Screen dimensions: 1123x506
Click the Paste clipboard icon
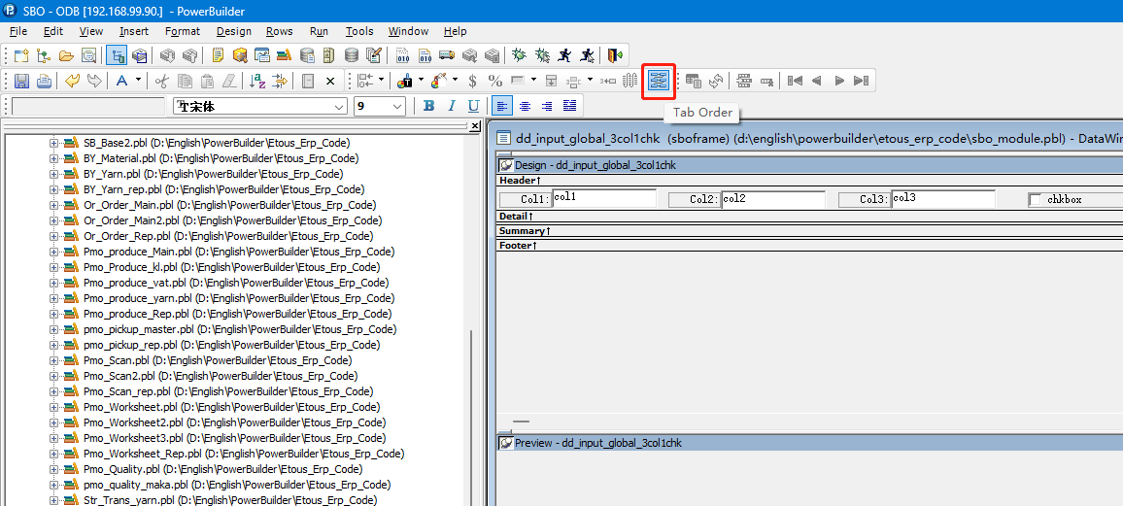tap(208, 81)
